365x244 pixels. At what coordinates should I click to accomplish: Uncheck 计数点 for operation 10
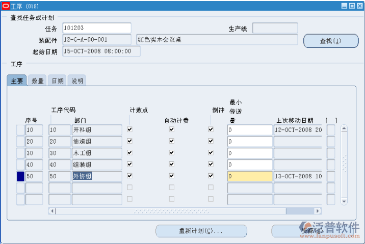(x=129, y=130)
